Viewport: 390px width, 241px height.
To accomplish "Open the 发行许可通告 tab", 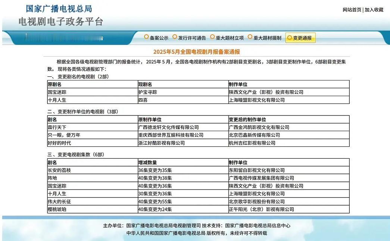I will tap(192, 38).
